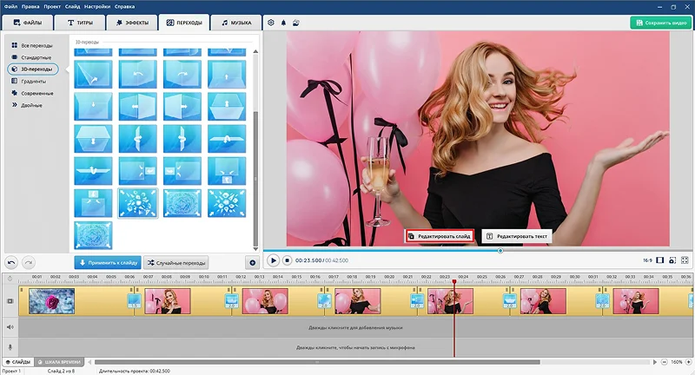Image resolution: width=695 pixels, height=375 pixels.
Task: Zoom out the timeline with minus button
Action: pyautogui.click(x=664, y=362)
